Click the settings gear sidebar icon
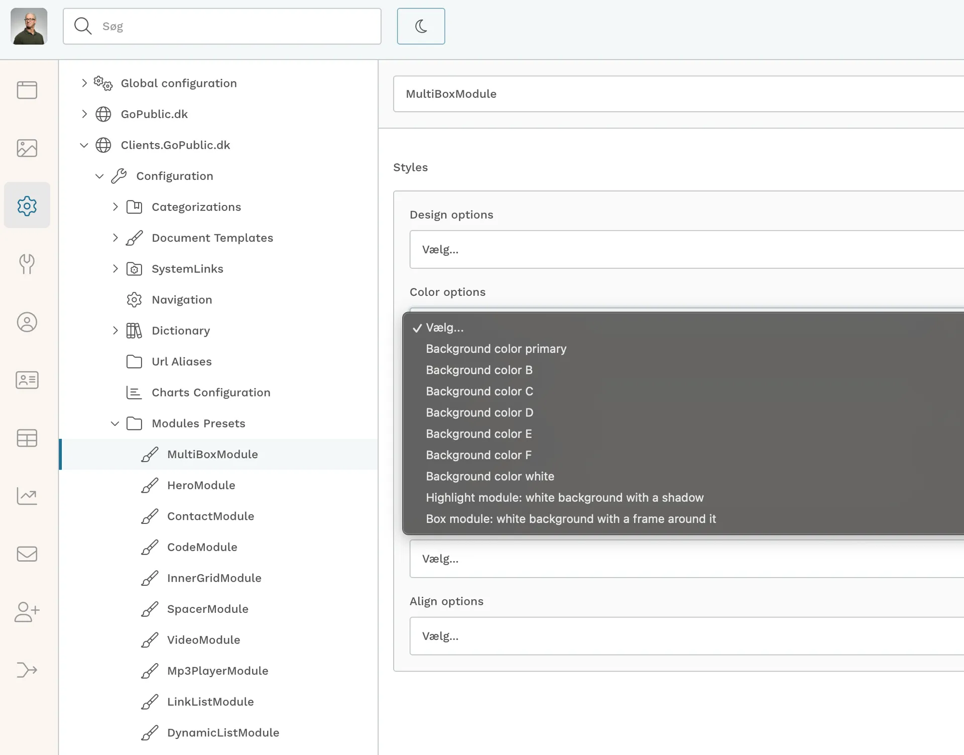964x755 pixels. click(x=27, y=205)
